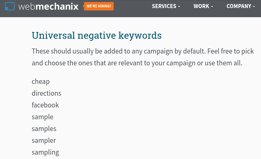Open the We're Hiring badge
This screenshot has width=261, height=159.
[98, 6]
